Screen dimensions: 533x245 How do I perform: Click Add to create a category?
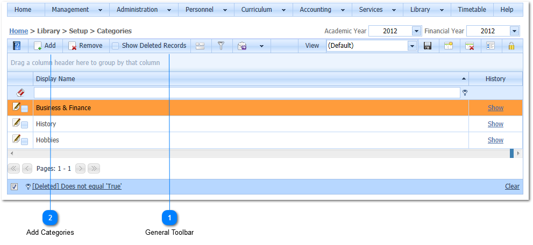click(45, 46)
